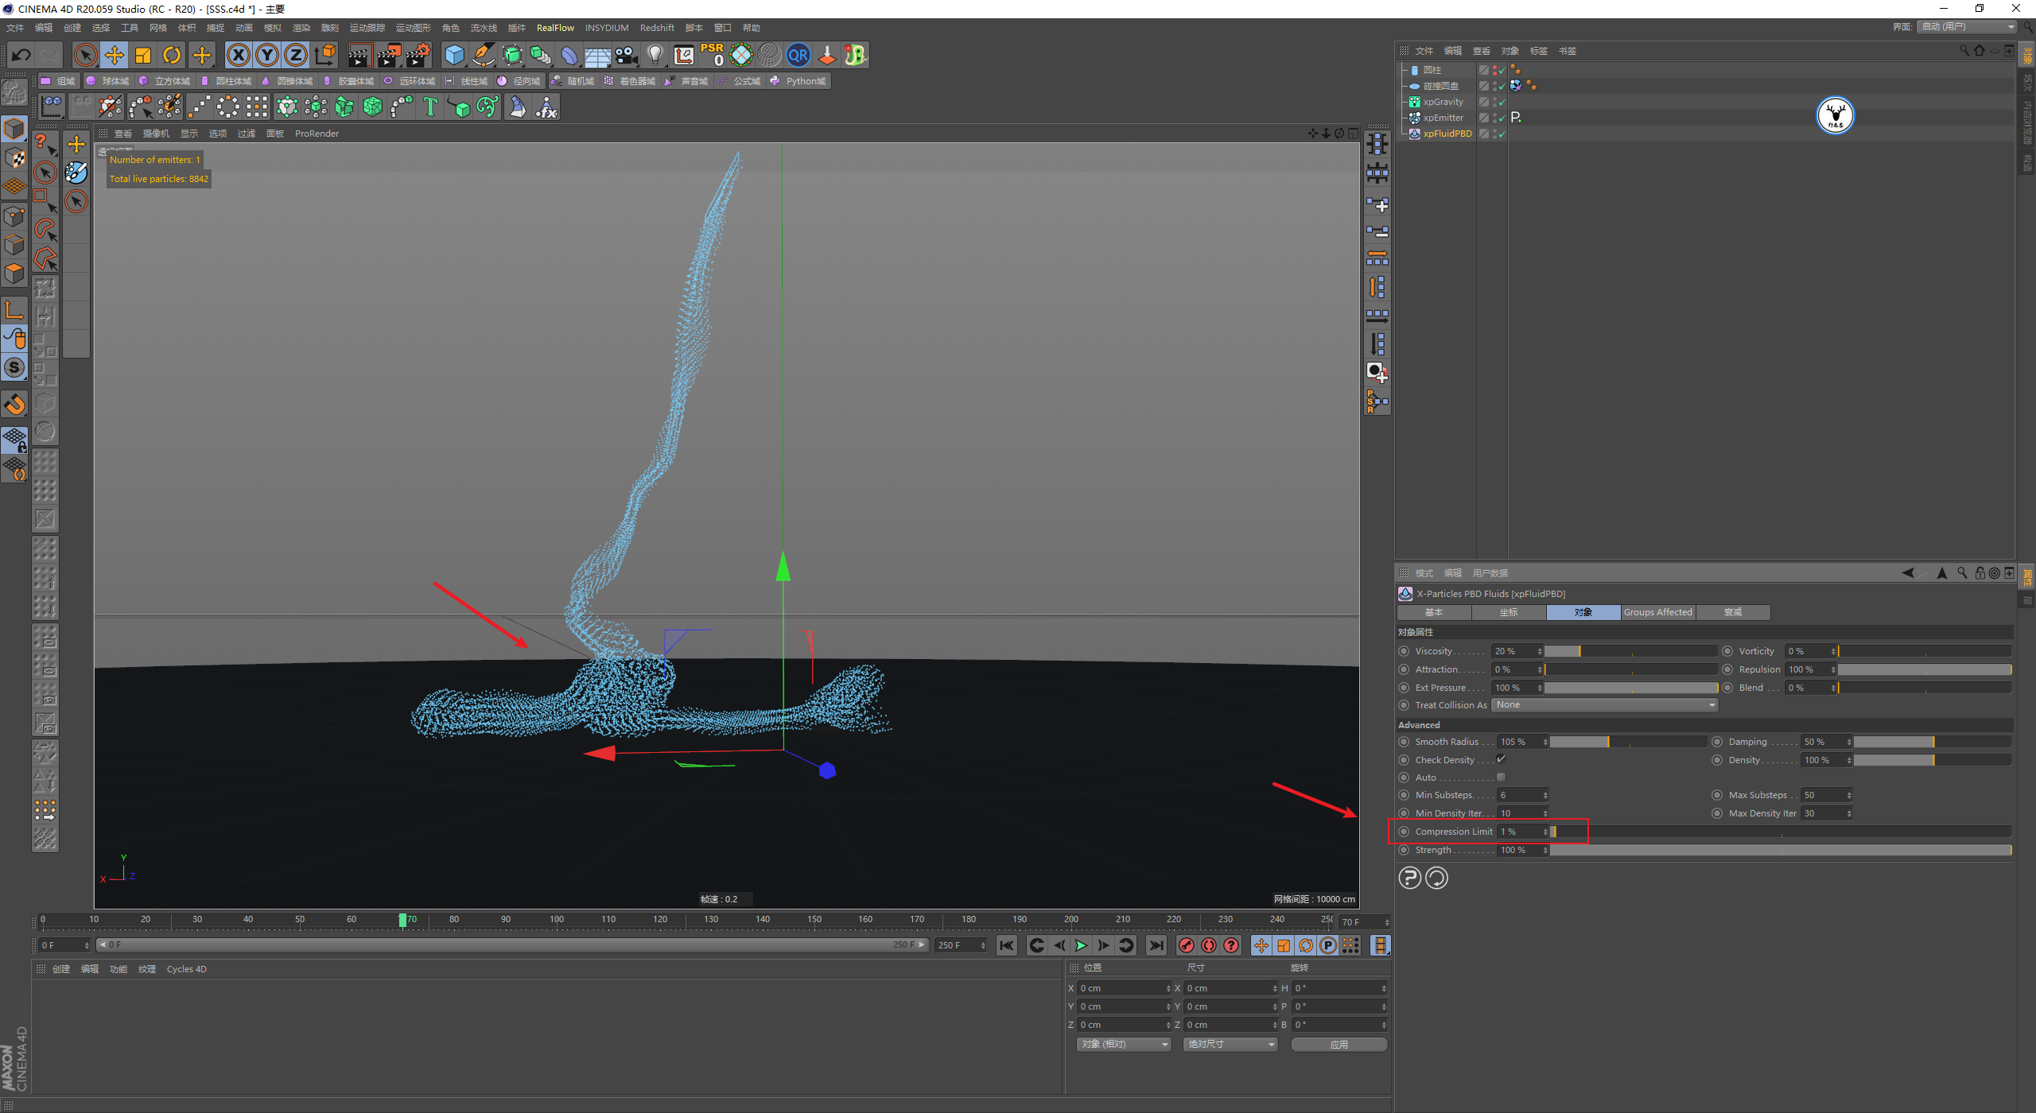Select the Rotate tool icon
Image resolution: width=2036 pixels, height=1113 pixels.
(172, 55)
